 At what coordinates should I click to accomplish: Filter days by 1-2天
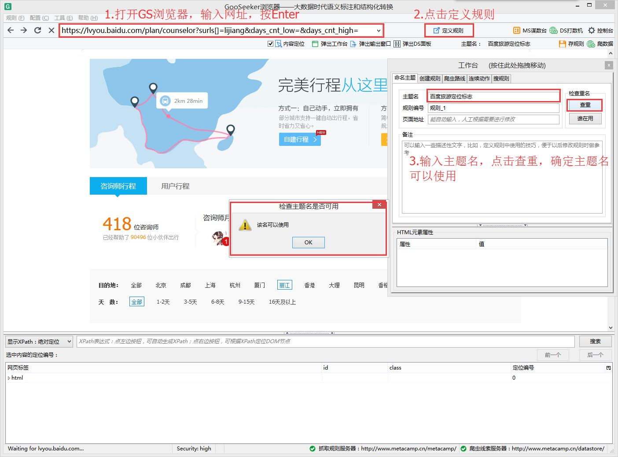click(x=163, y=302)
